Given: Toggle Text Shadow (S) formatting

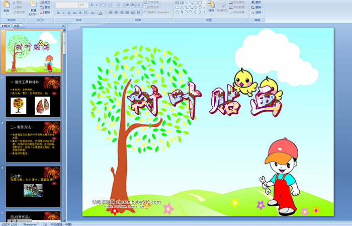Looking at the screenshot, I should 80,13.
